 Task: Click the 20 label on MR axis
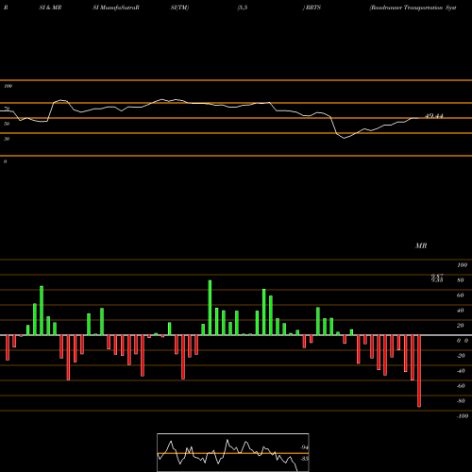(461, 326)
